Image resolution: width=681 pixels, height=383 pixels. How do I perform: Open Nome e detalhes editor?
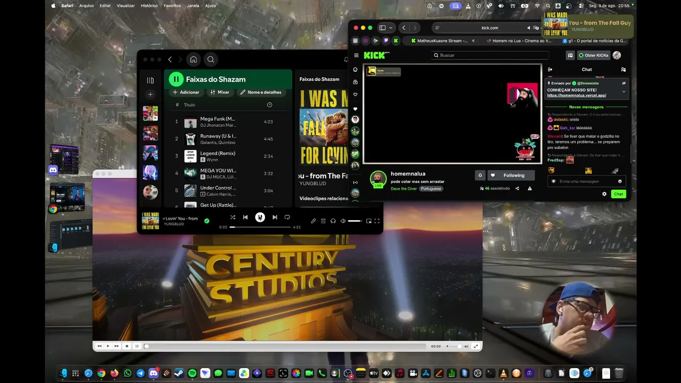pos(261,92)
